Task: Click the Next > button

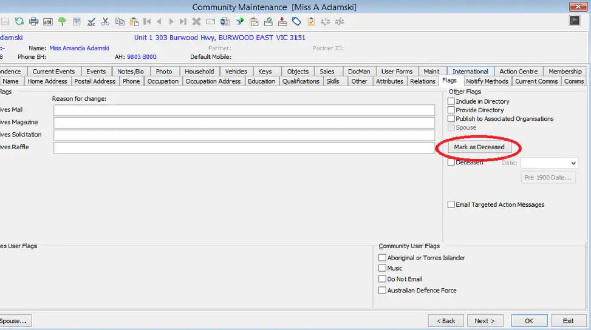Action: point(485,321)
